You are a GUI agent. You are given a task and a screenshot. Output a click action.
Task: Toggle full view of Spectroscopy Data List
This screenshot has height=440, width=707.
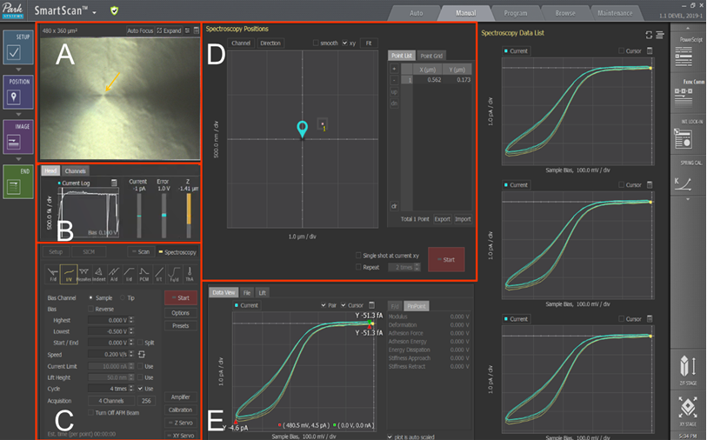(x=649, y=35)
